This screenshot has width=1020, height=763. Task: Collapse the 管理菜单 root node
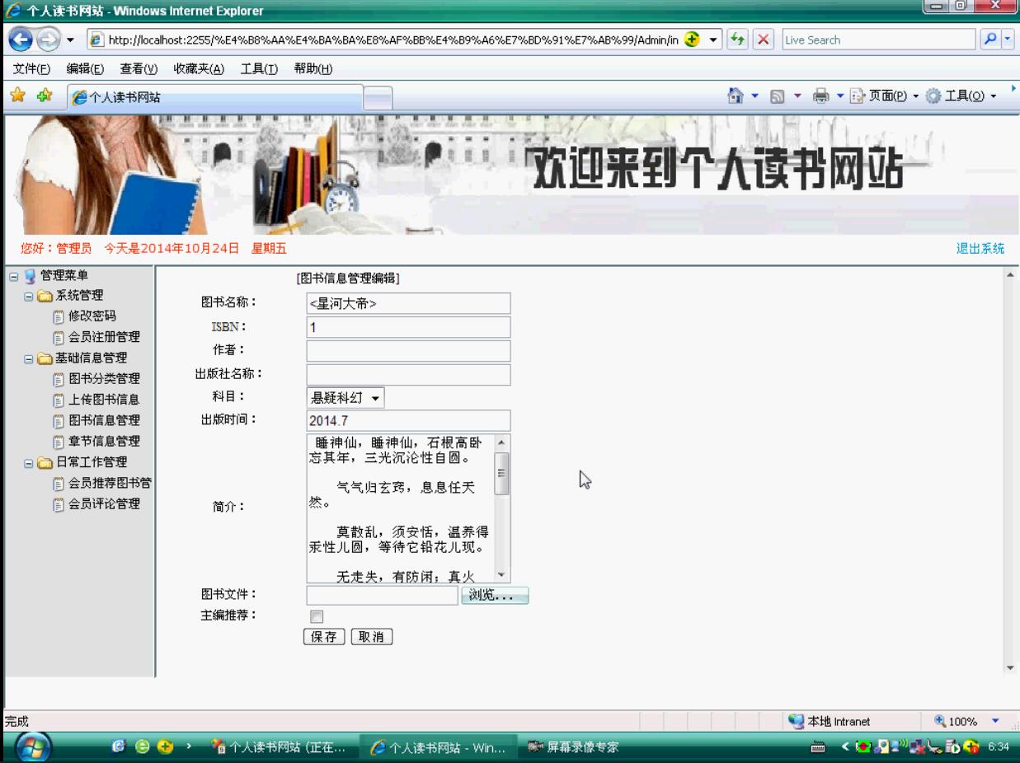coord(12,275)
